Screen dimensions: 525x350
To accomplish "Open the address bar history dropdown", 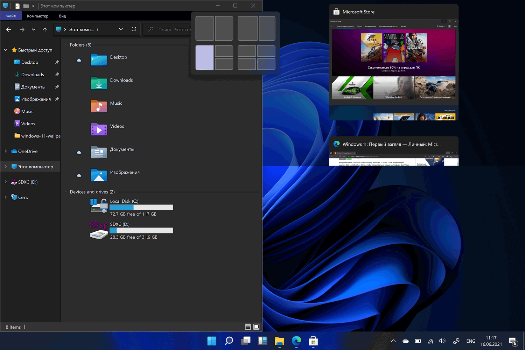I will 121,29.
